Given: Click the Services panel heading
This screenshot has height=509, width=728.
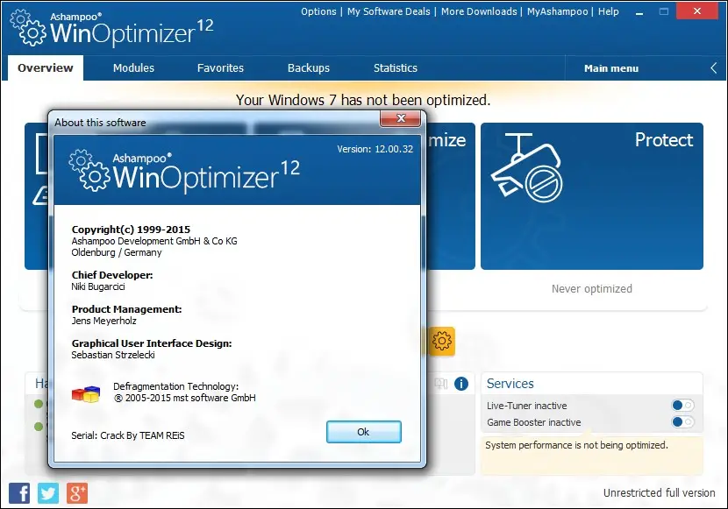Looking at the screenshot, I should coord(510,384).
